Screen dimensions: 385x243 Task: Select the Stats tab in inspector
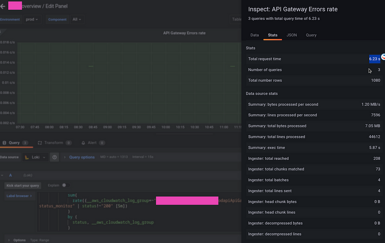[x=272, y=35]
